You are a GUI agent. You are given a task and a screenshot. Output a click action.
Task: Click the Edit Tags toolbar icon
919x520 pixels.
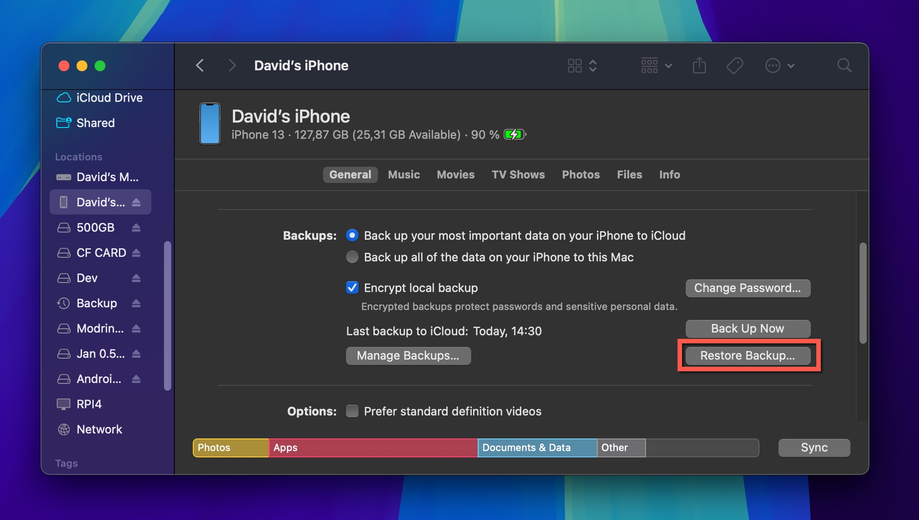point(735,66)
